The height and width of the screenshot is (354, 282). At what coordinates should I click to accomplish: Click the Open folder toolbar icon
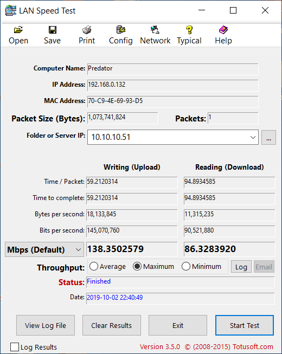tap(18, 30)
